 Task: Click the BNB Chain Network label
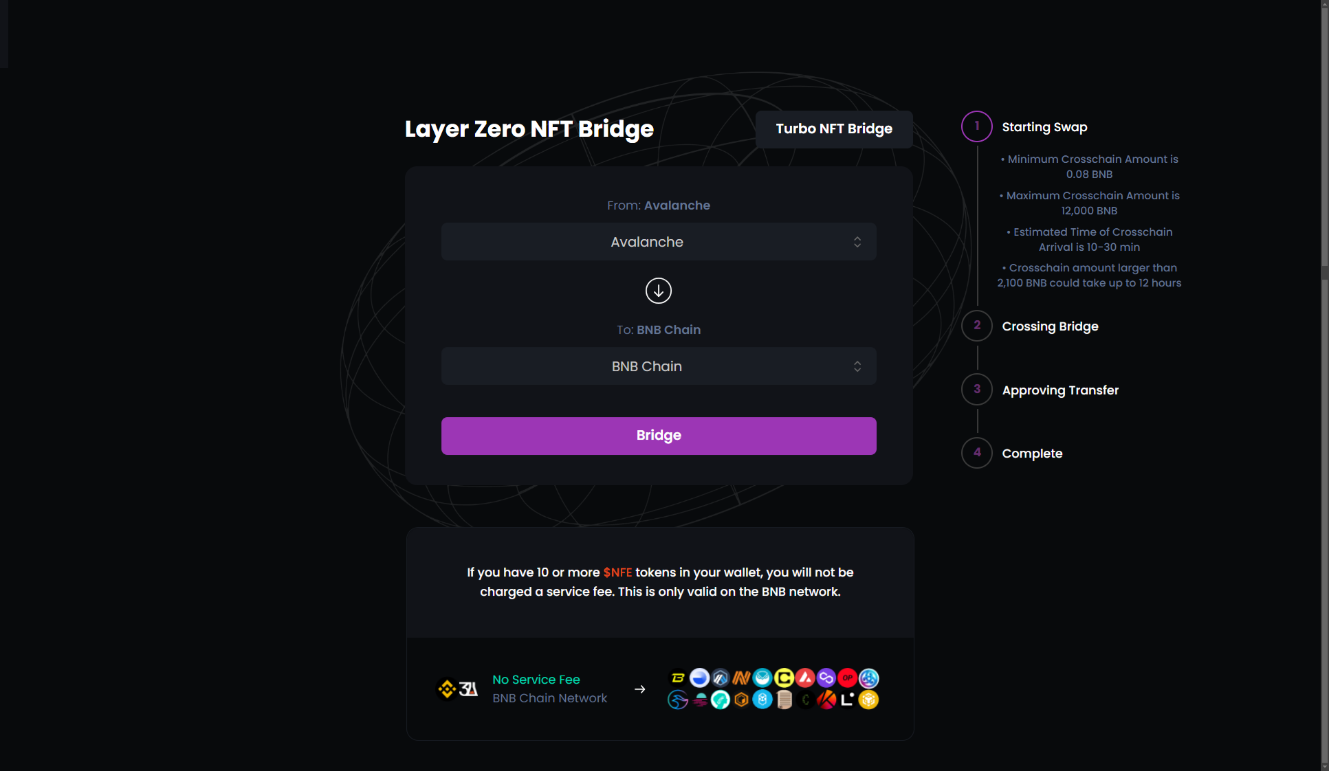point(549,698)
